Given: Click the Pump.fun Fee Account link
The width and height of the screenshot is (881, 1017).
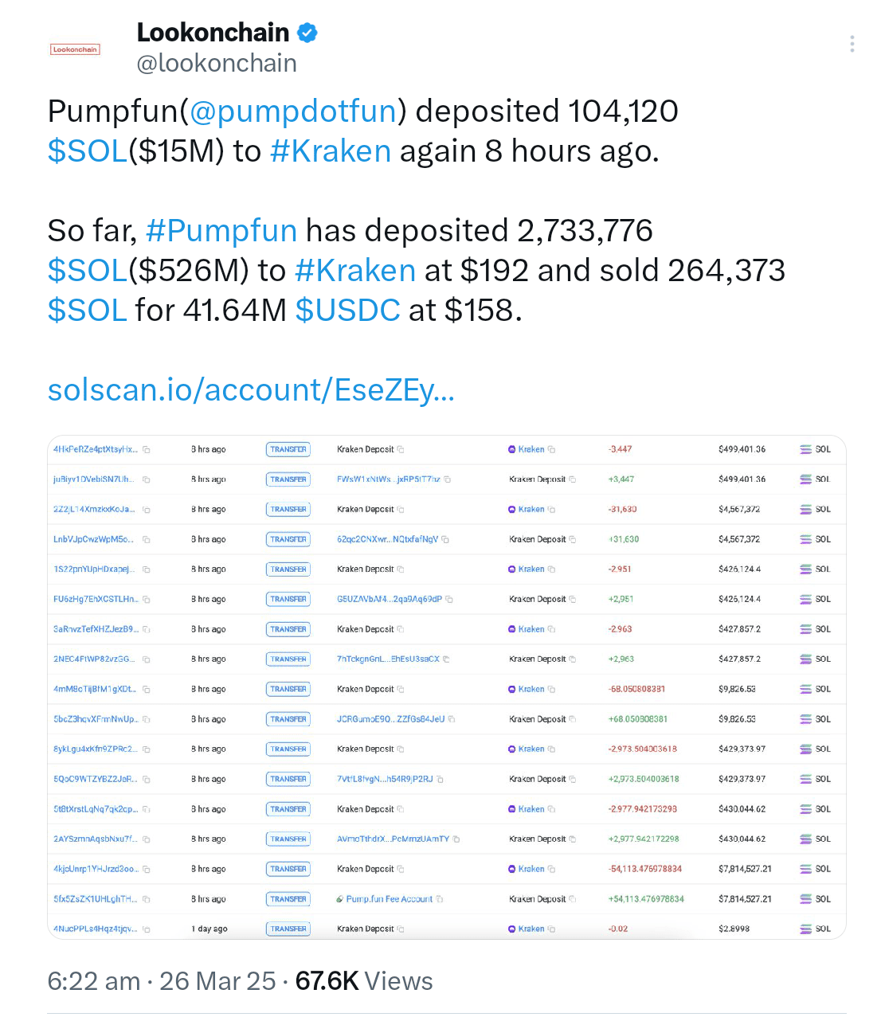Looking at the screenshot, I should click(x=390, y=898).
